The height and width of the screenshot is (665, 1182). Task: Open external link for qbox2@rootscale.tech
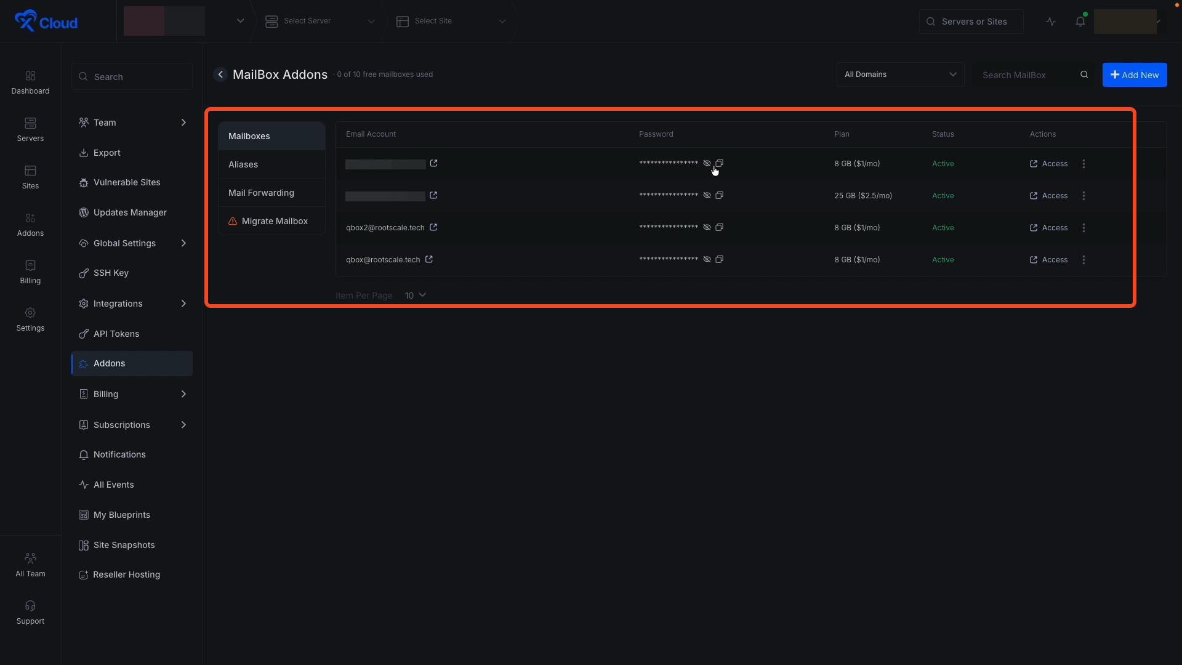coord(433,227)
